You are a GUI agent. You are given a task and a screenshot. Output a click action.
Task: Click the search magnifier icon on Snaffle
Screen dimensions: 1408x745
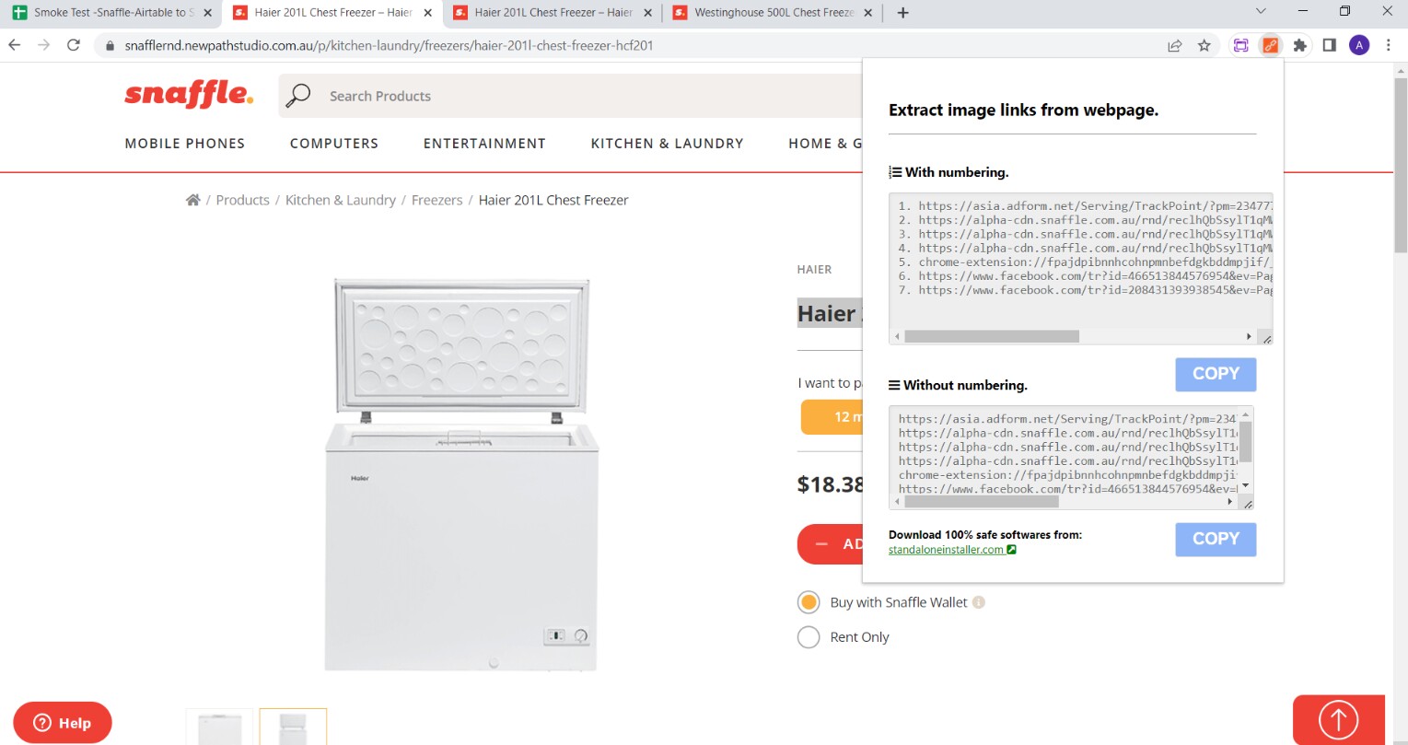click(x=298, y=96)
